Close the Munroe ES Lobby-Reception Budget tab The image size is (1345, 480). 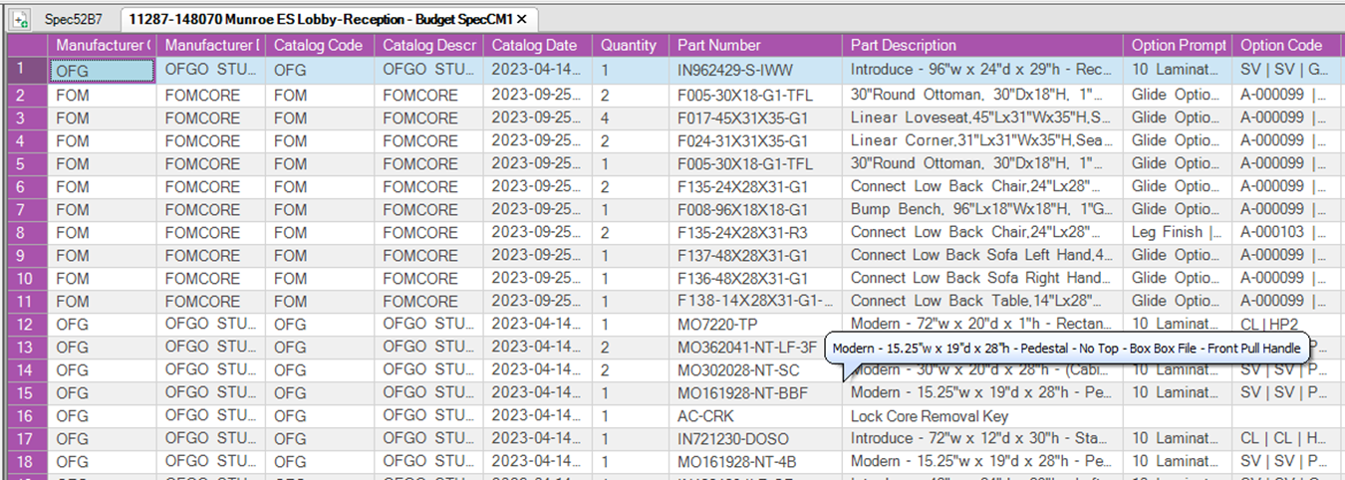[x=522, y=19]
